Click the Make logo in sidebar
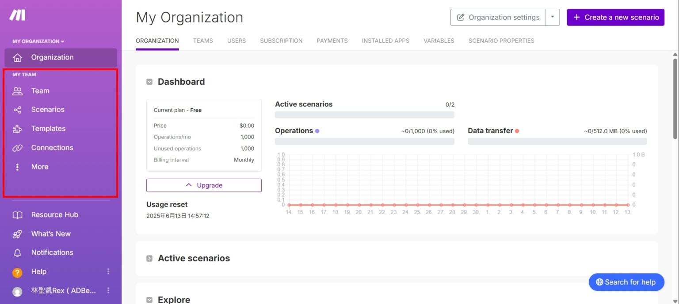The height and width of the screenshot is (304, 679). pyautogui.click(x=18, y=15)
